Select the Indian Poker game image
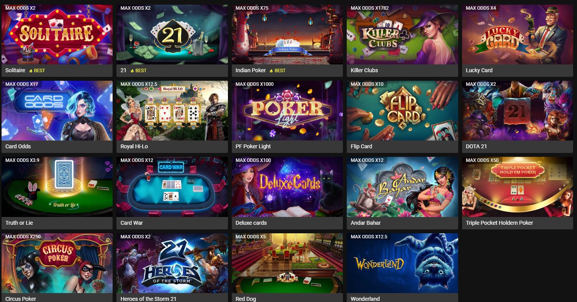 [287, 35]
